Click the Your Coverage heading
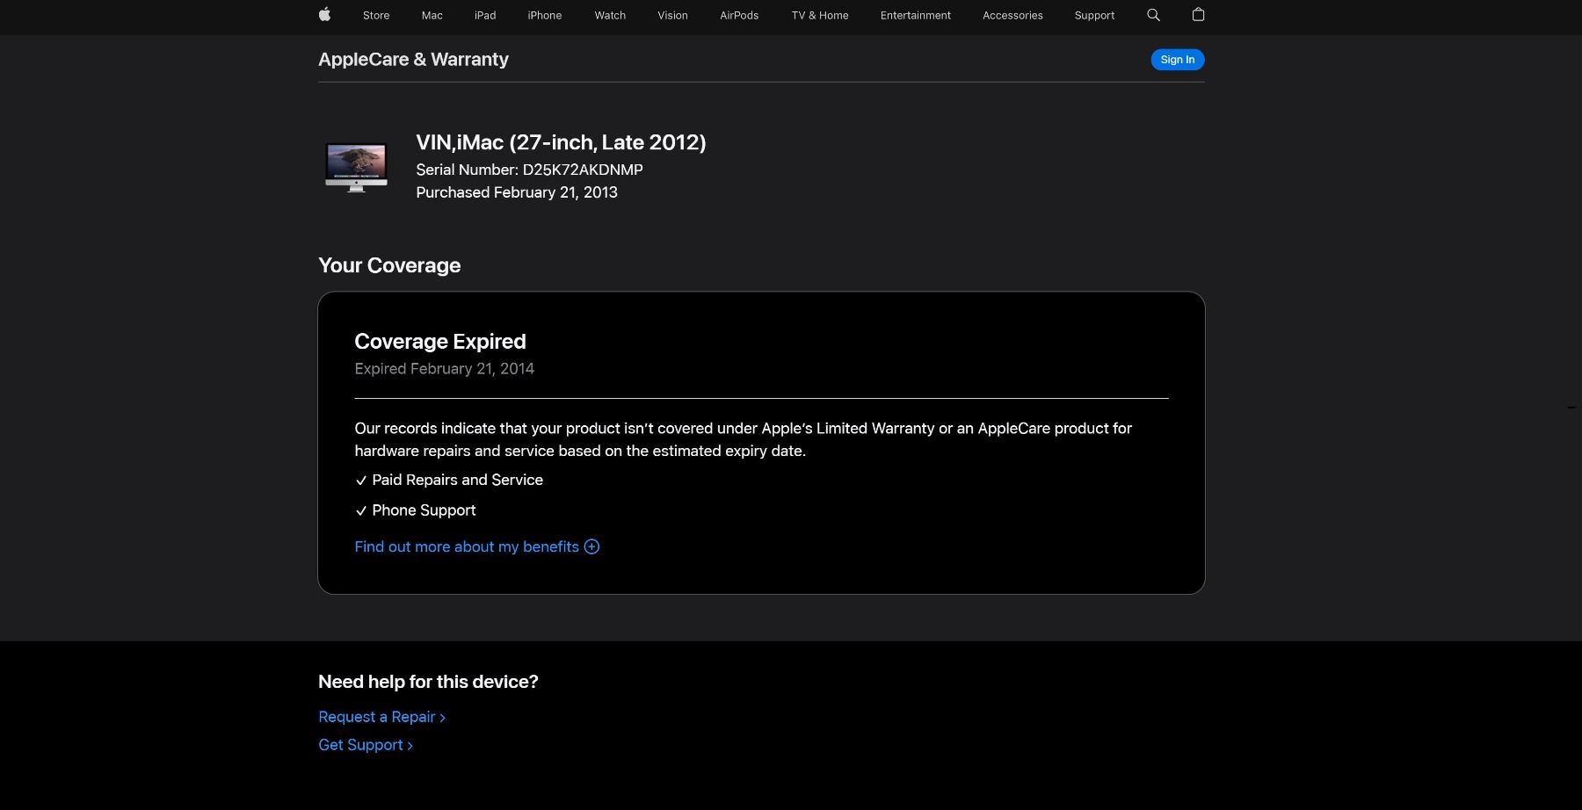The image size is (1582, 810). click(x=389, y=265)
